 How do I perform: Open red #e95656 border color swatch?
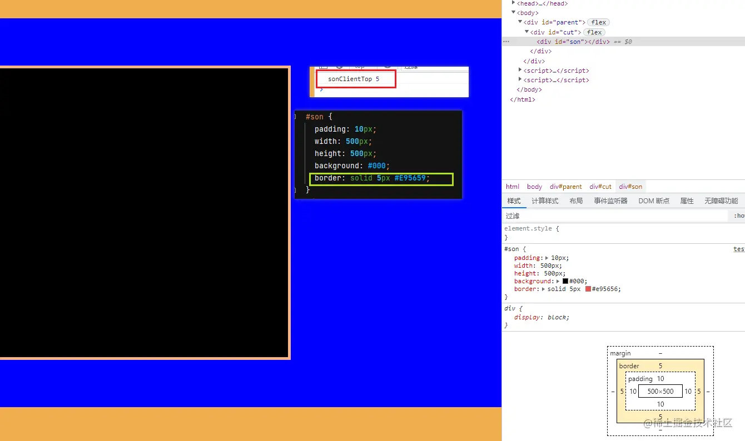[588, 289]
